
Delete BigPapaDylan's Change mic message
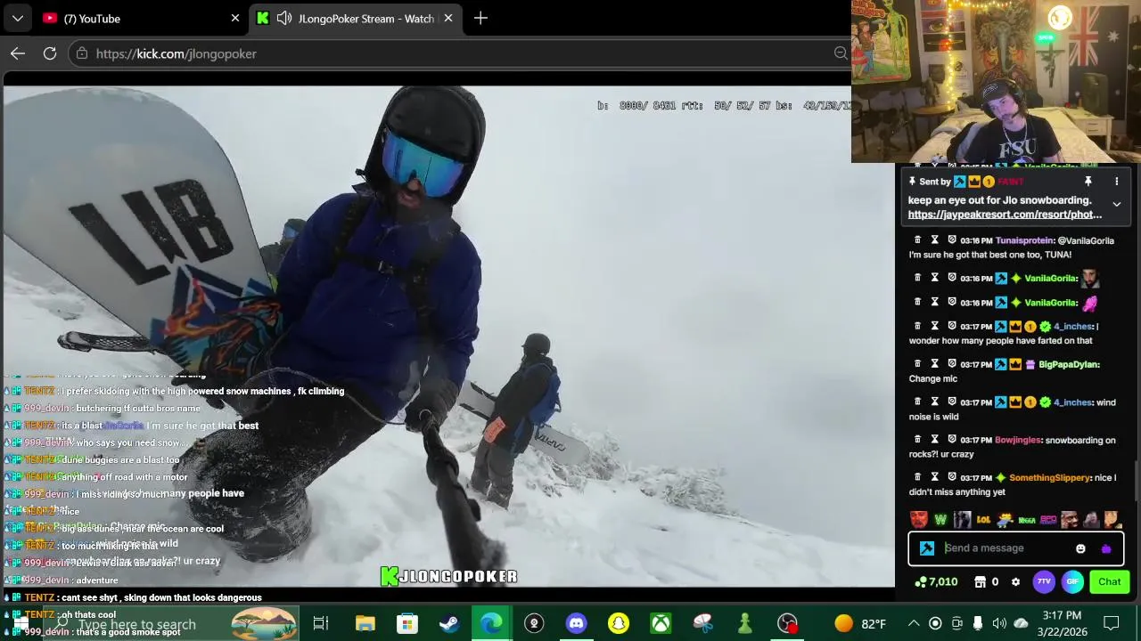tap(917, 363)
